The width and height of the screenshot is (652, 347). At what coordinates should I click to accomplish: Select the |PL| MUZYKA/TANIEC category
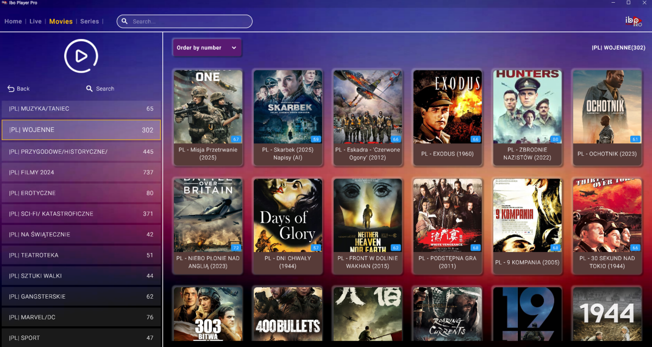point(81,109)
